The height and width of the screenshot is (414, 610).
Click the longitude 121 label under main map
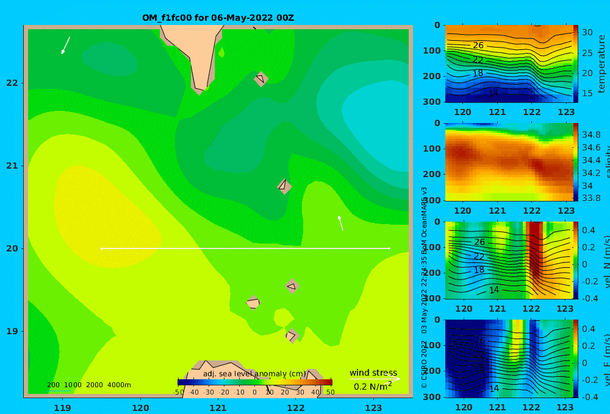(x=218, y=408)
